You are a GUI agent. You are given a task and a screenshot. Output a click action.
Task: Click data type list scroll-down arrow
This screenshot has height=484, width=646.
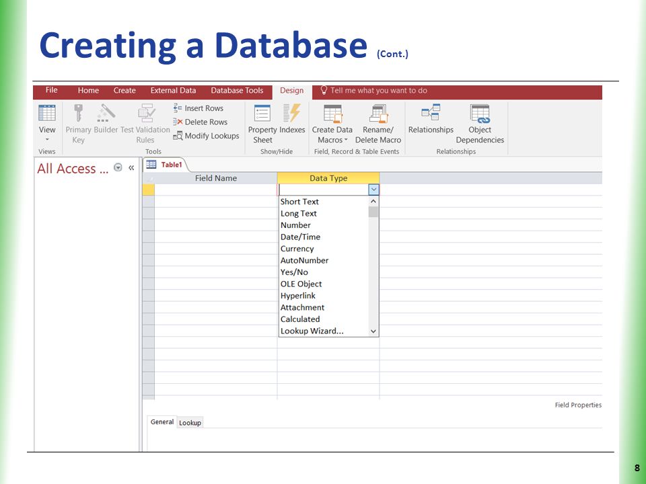click(373, 331)
